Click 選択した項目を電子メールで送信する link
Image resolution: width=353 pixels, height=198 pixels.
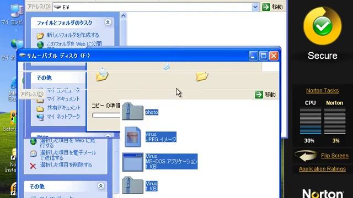68,155
